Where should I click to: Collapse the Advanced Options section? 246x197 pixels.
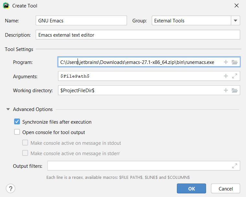8,109
